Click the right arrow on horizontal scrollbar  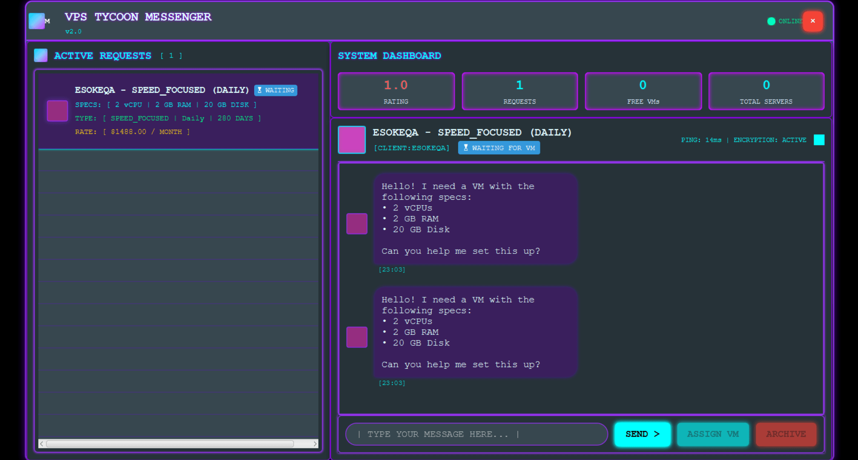(315, 444)
